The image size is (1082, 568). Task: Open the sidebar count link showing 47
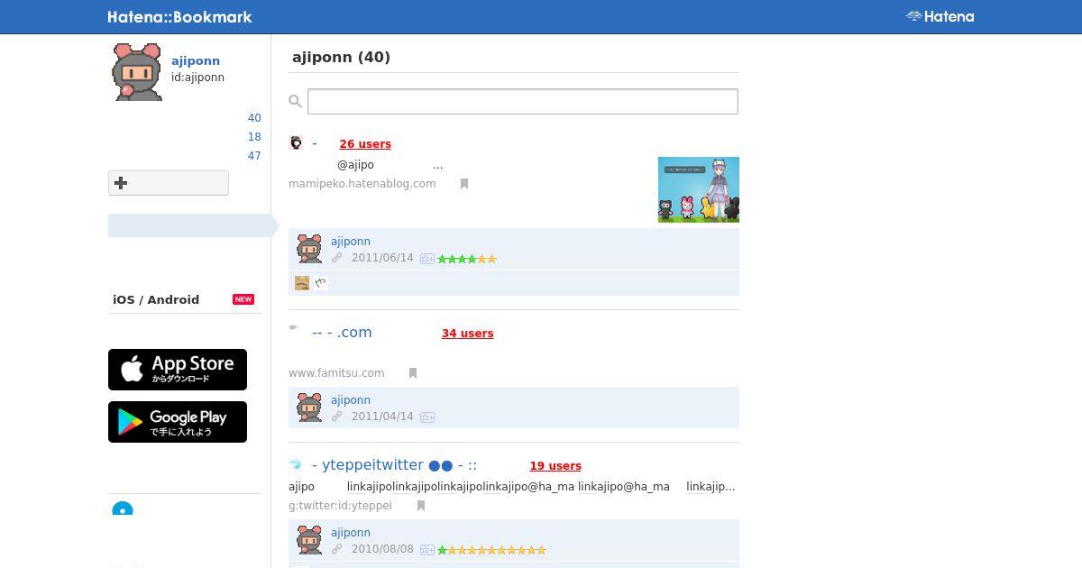pos(254,156)
